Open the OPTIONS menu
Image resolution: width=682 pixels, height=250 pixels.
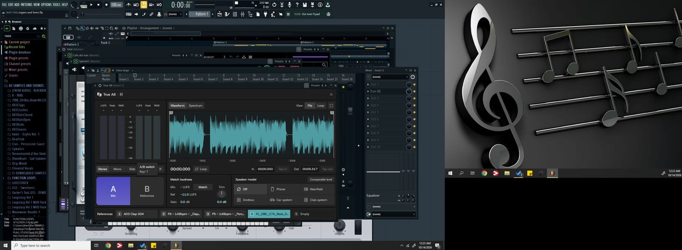[46, 4]
